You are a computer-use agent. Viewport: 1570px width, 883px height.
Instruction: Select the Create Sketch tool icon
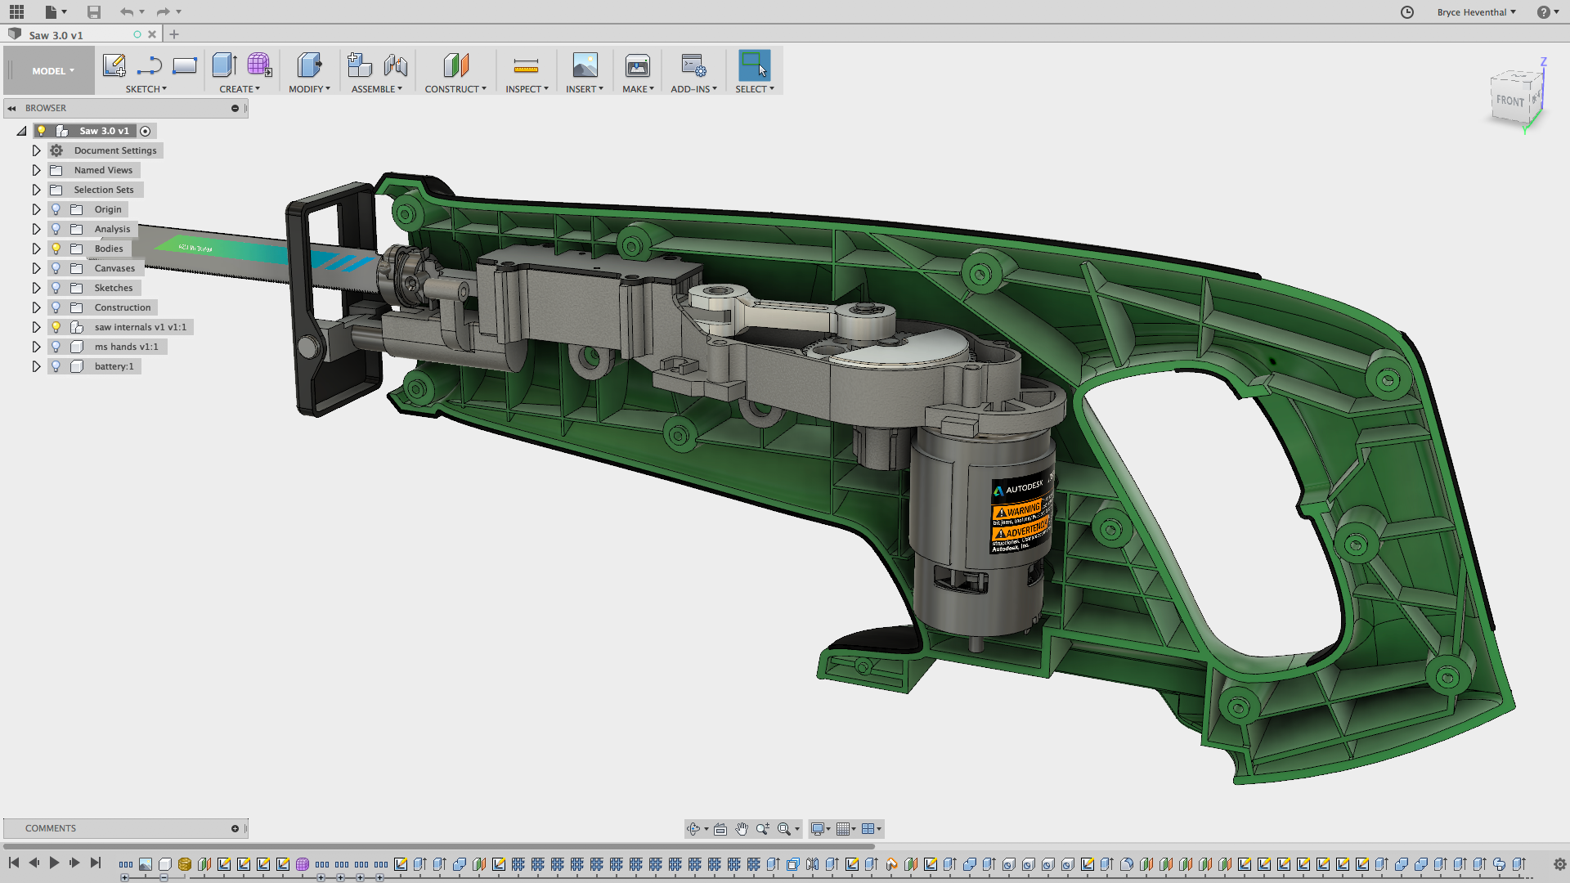coord(114,65)
